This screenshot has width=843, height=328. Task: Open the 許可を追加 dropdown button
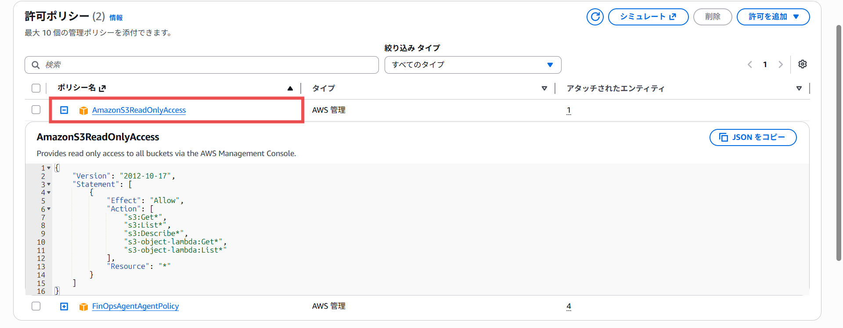point(773,17)
